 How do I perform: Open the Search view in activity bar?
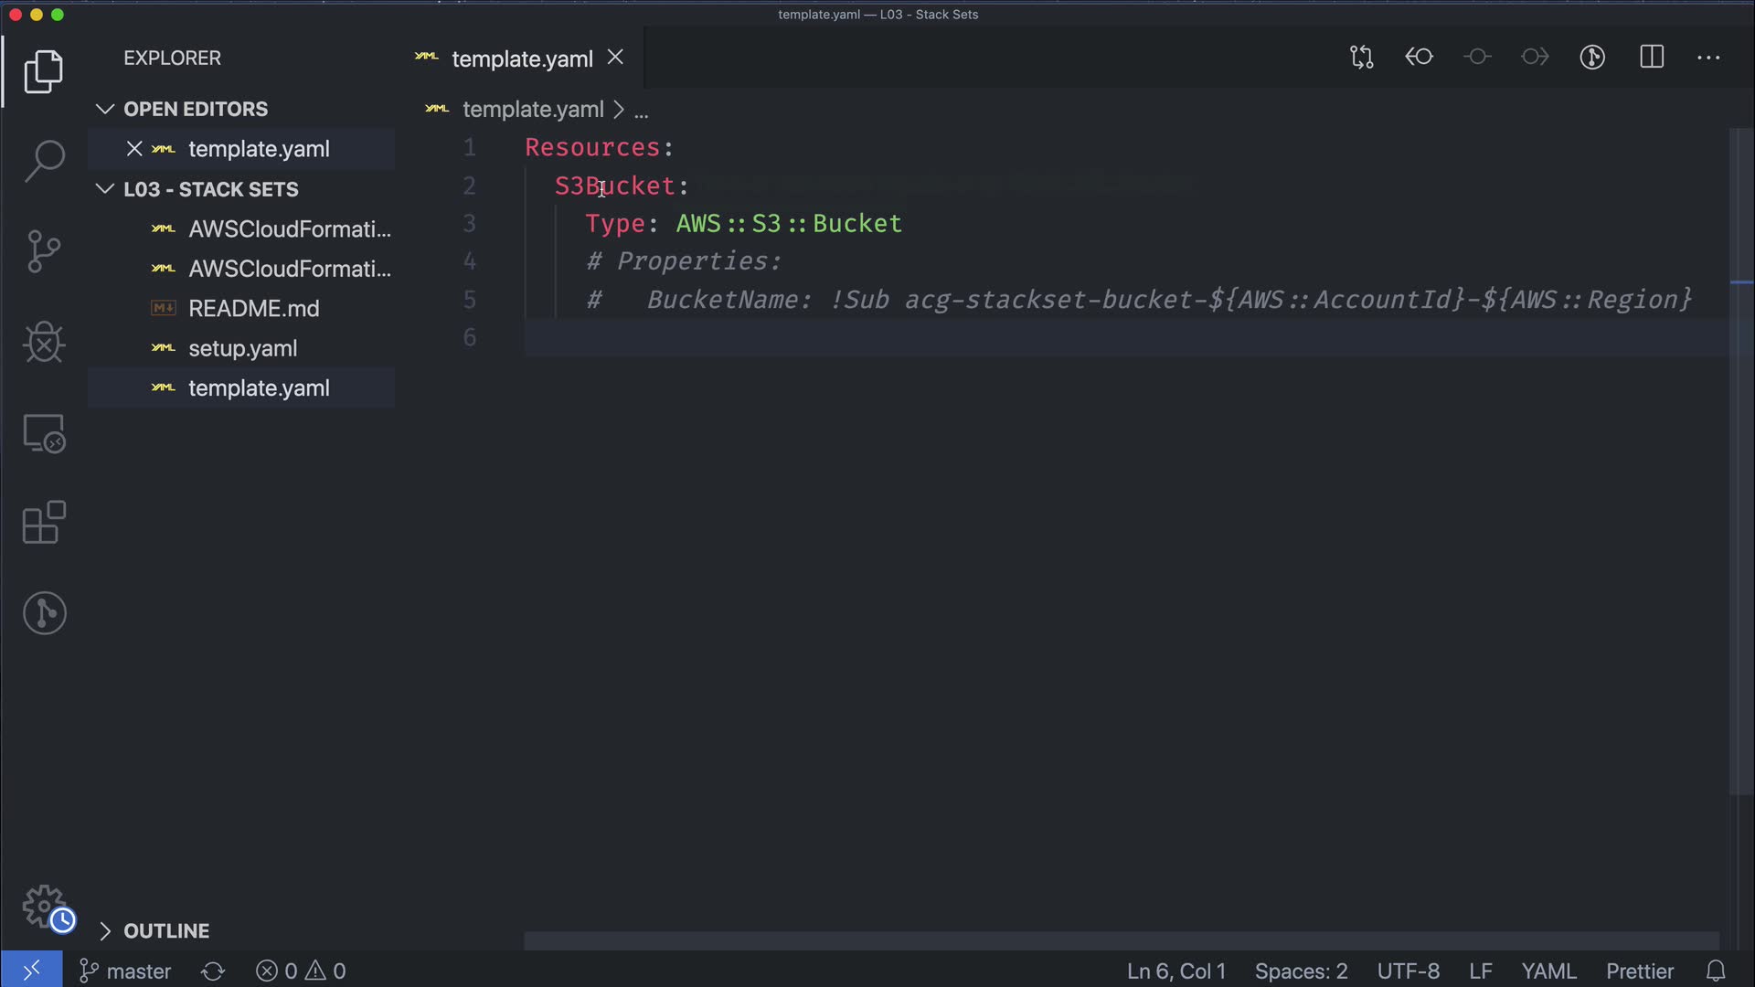click(x=44, y=161)
